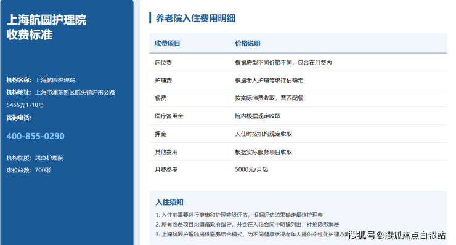Image resolution: width=456 pixels, height=245 pixels.
Task: Click notice item 3 about 医养结合模式
Action: 252,235
